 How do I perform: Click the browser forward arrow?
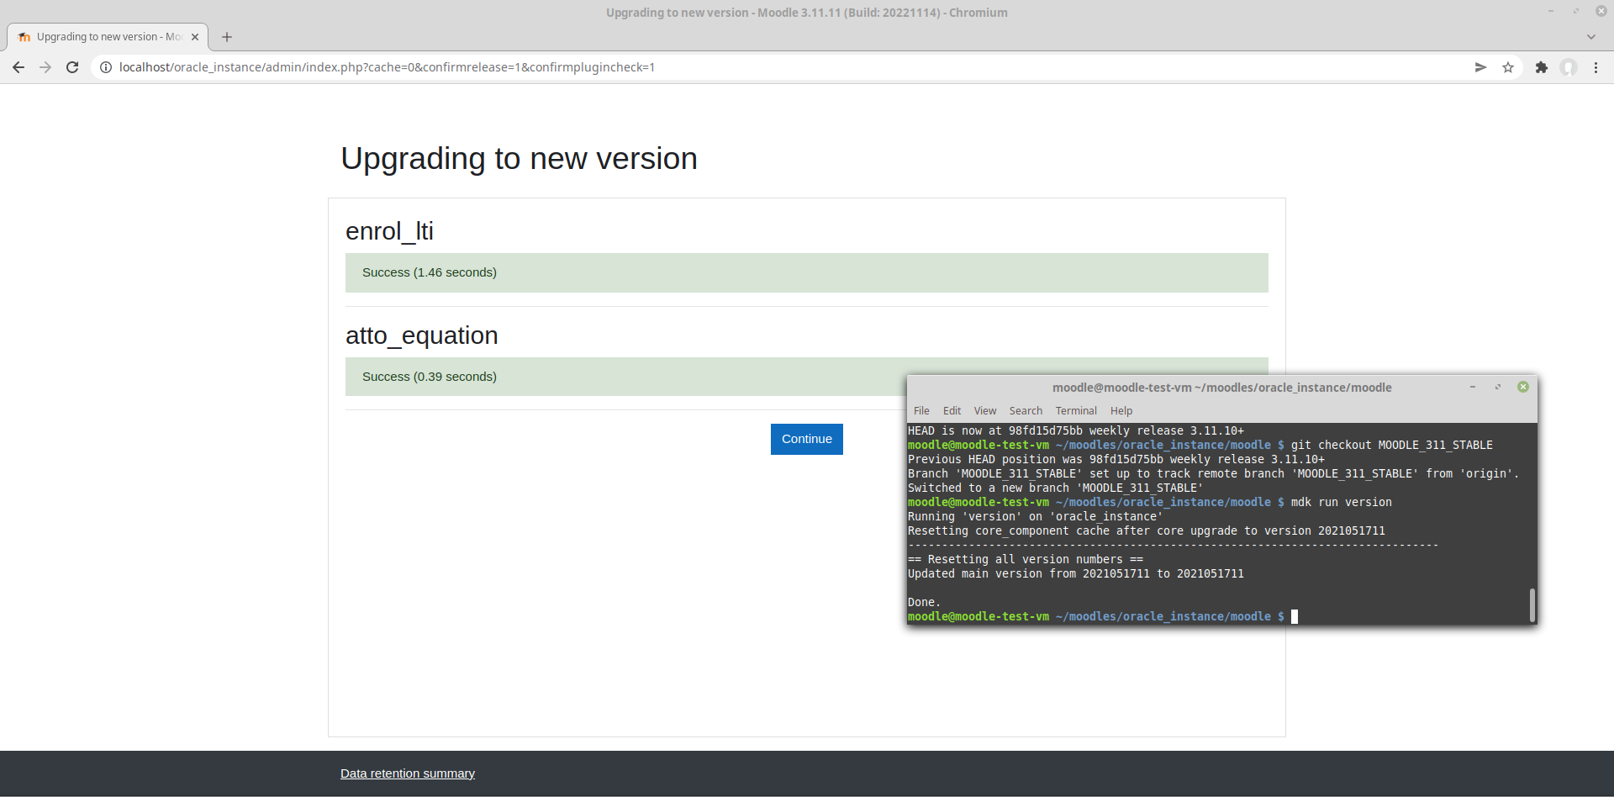coord(45,67)
